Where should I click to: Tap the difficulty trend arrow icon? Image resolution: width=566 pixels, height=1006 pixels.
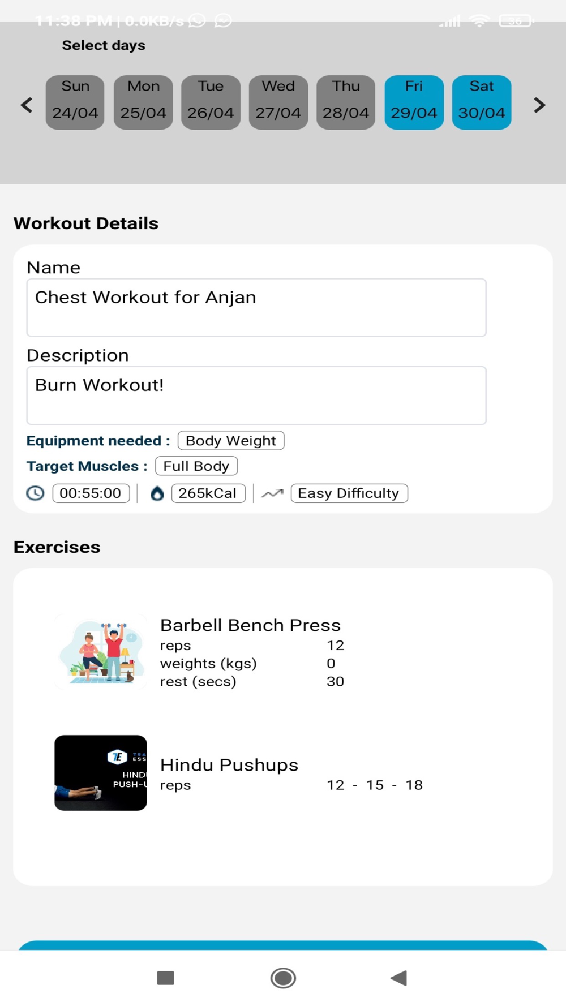[272, 493]
